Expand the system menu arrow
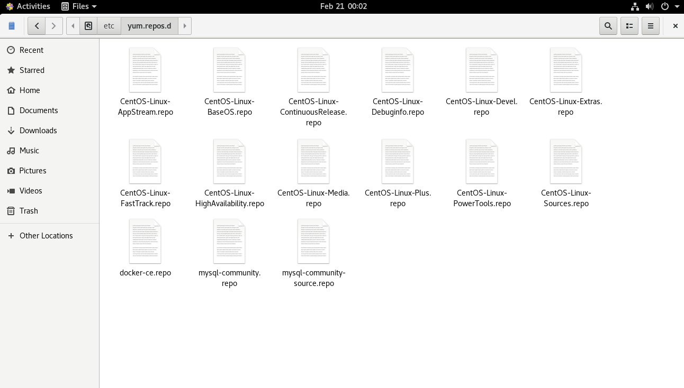Screen dimensions: 684x388 pos(677,6)
